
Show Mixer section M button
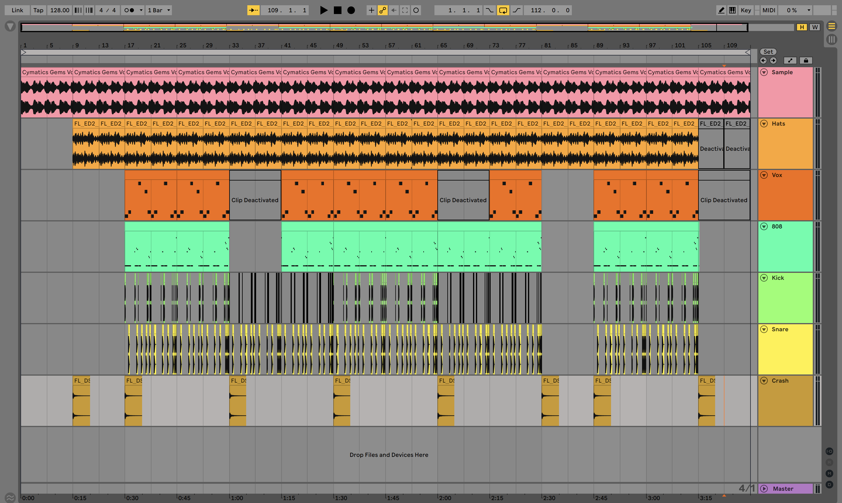(x=829, y=473)
